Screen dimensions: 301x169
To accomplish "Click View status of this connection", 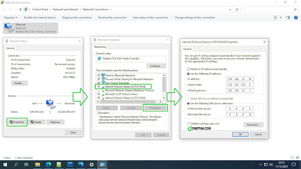I will 150,18.
